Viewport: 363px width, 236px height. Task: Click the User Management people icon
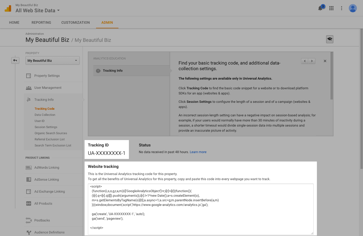(29, 88)
